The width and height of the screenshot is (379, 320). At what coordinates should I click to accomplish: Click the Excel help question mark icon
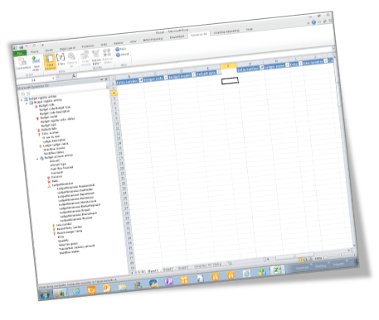(313, 22)
